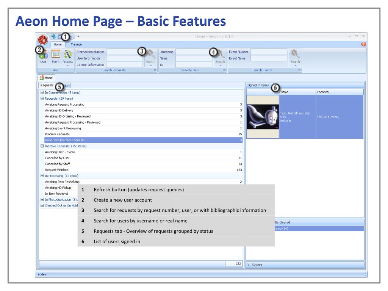Select Immediate Problem Requests row
This screenshot has height=291, width=388.
click(x=143, y=140)
